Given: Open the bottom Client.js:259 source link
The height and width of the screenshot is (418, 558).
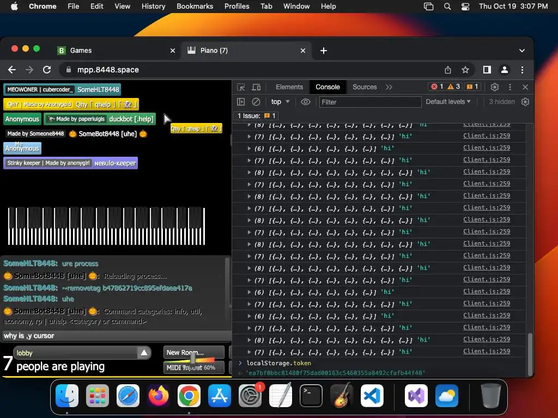Looking at the screenshot, I should [487, 351].
